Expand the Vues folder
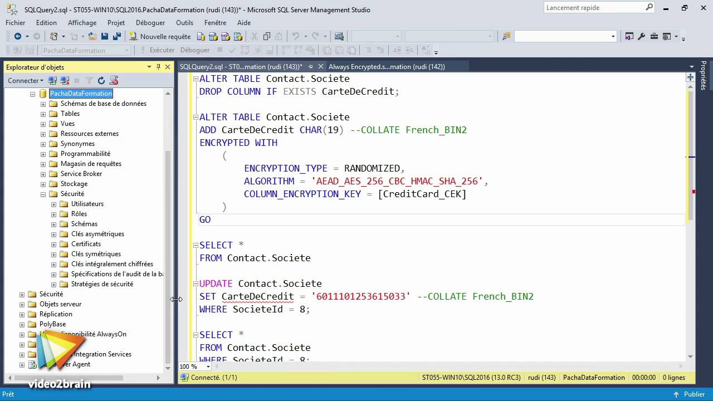713x401 pixels. point(43,124)
